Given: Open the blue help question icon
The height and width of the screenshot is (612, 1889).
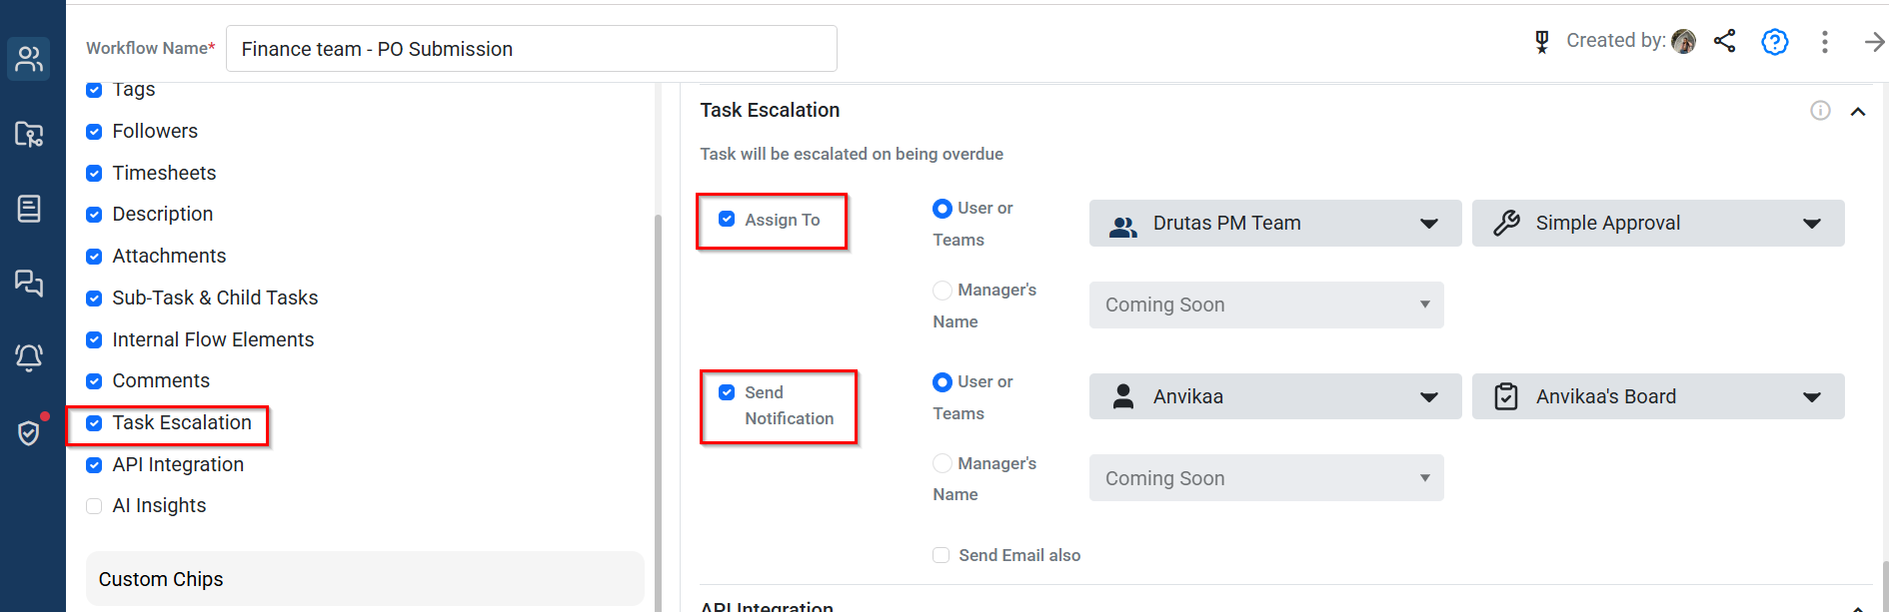Looking at the screenshot, I should click(x=1774, y=42).
